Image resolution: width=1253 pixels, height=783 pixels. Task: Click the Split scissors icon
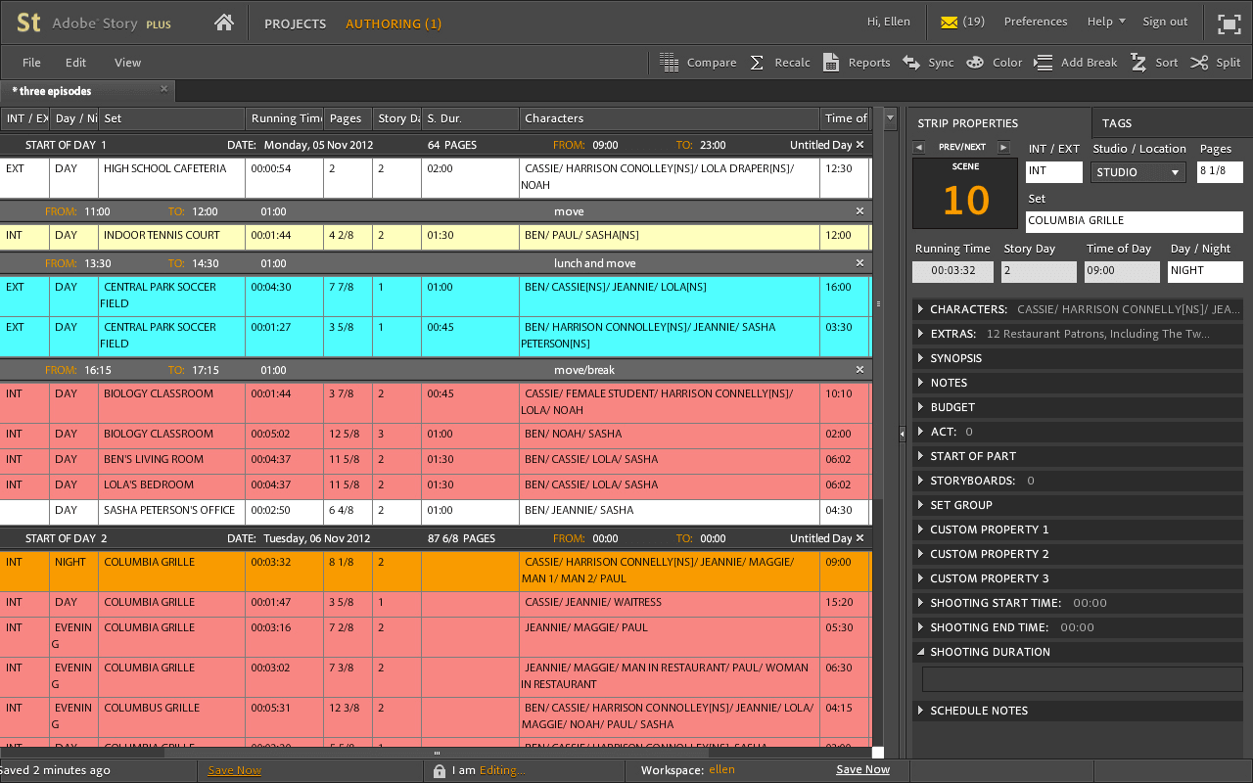1199,63
